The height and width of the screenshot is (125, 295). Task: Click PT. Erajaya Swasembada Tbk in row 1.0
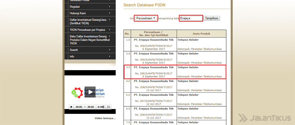point(154,40)
